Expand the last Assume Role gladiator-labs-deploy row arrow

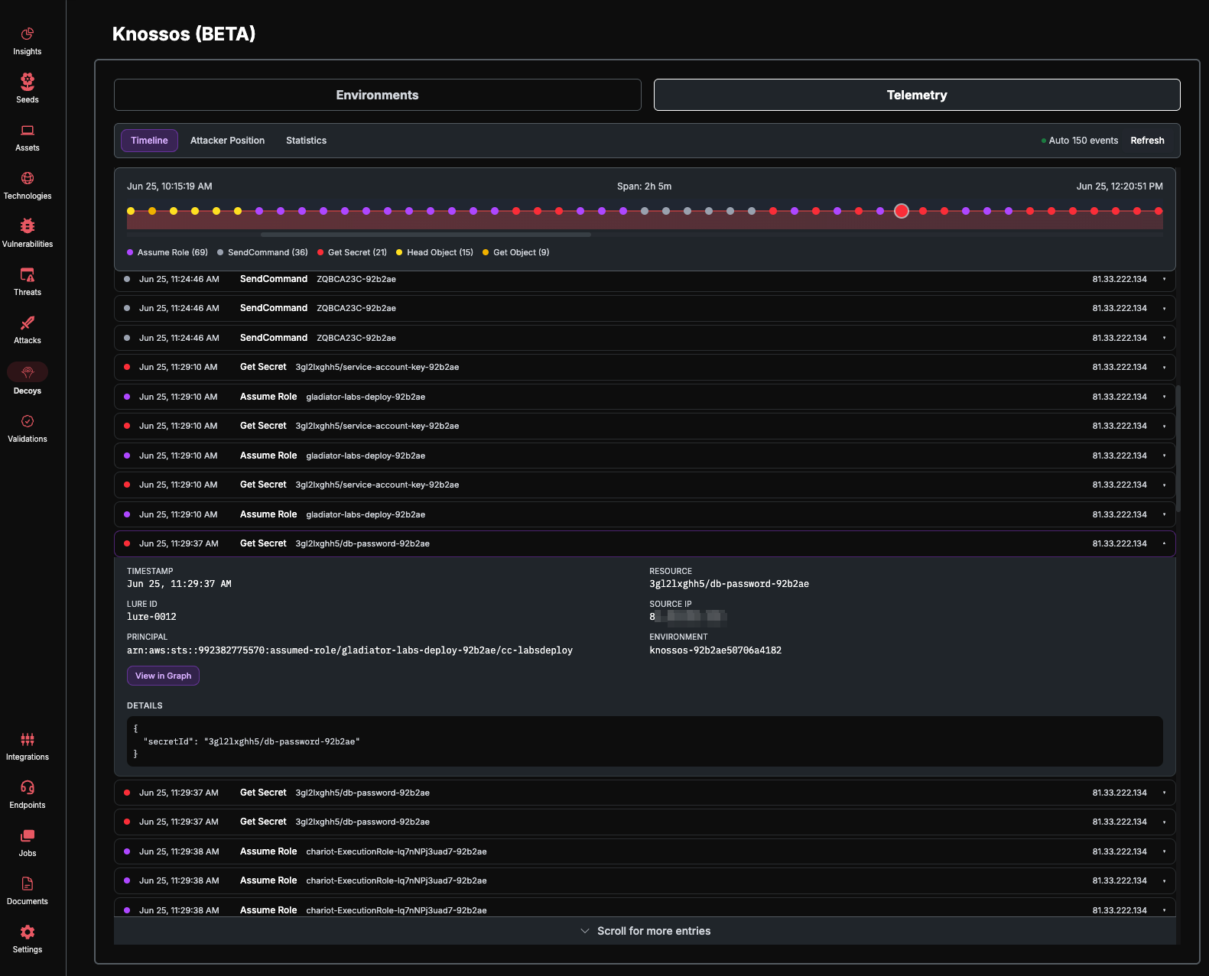(1164, 515)
